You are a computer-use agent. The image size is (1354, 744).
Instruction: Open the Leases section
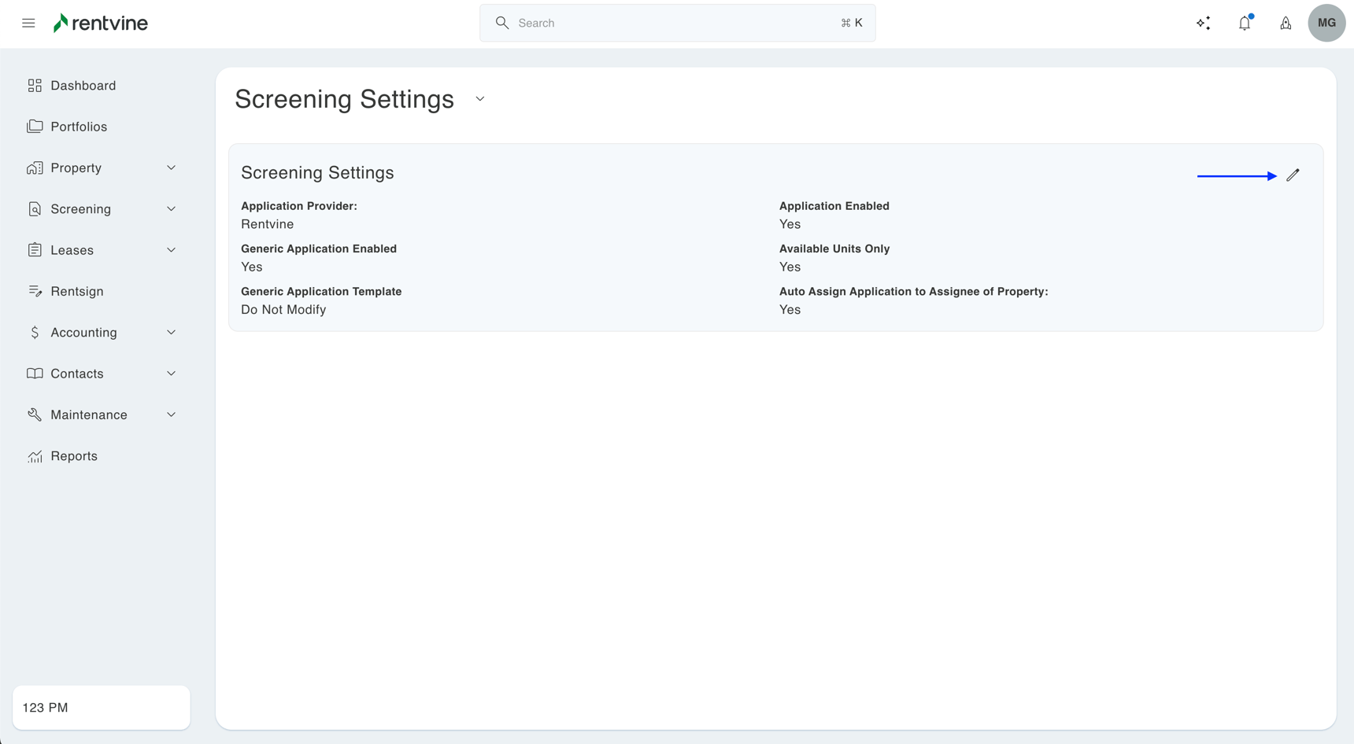click(72, 249)
